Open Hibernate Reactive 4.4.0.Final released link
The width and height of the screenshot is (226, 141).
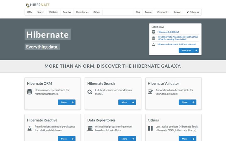(x=177, y=44)
